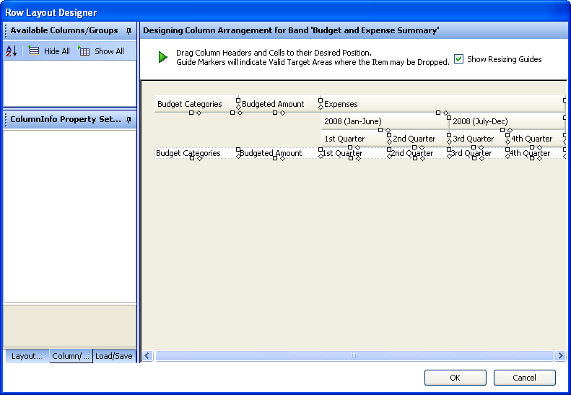The width and height of the screenshot is (571, 395).
Task: Switch to the Column tab
Action: pyautogui.click(x=71, y=356)
